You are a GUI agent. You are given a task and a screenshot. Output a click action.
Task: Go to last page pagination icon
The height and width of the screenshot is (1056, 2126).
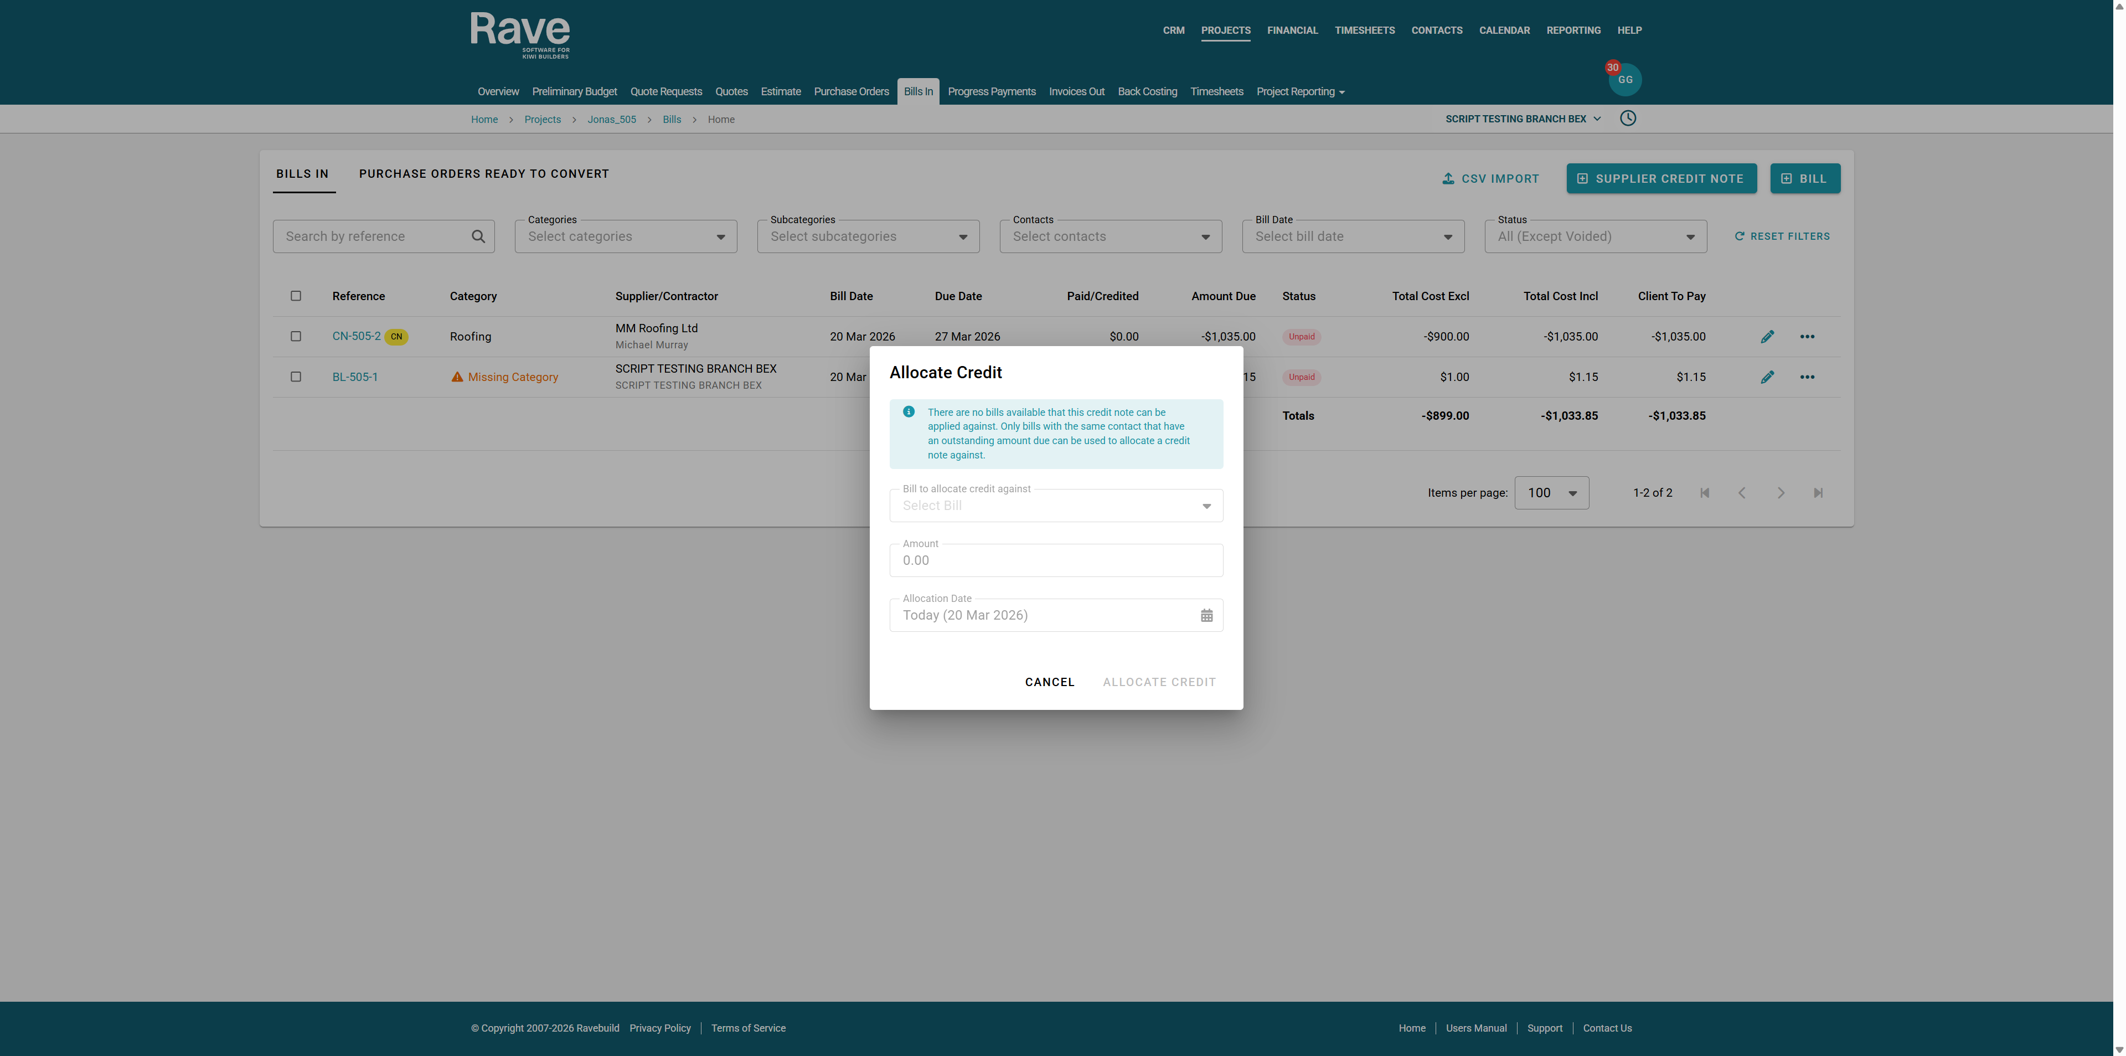[x=1817, y=493]
